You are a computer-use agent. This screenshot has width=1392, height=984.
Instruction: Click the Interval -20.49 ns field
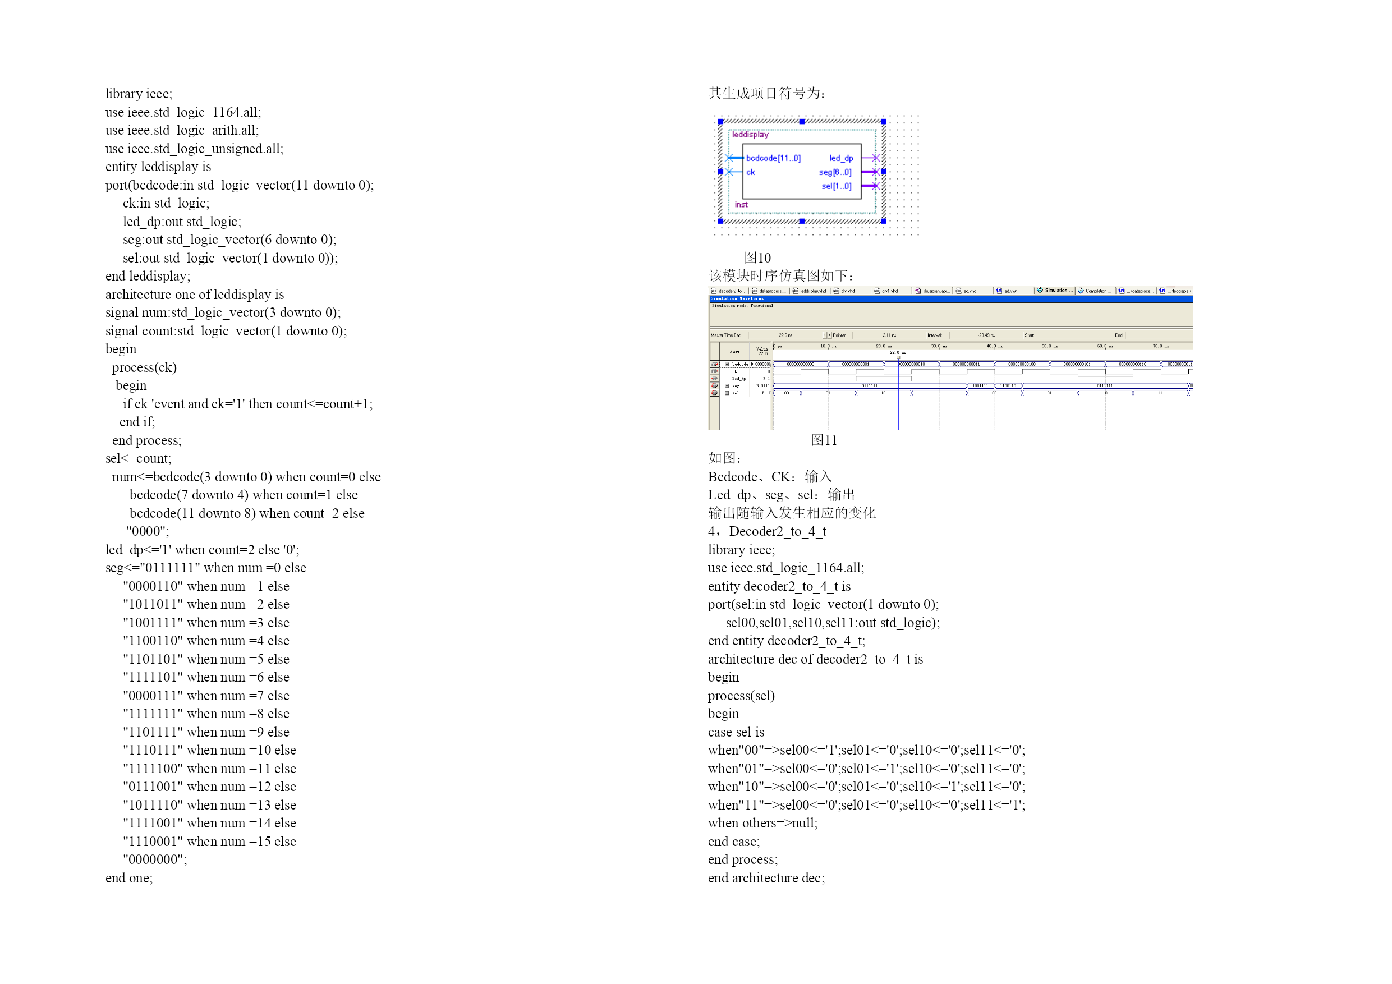tap(986, 335)
